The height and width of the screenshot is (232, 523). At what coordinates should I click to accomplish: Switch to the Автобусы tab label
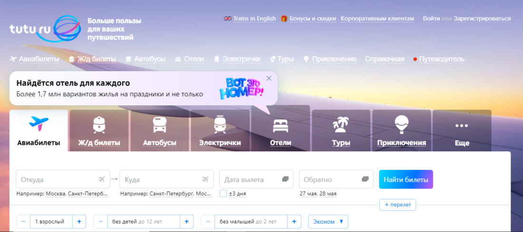[159, 143]
